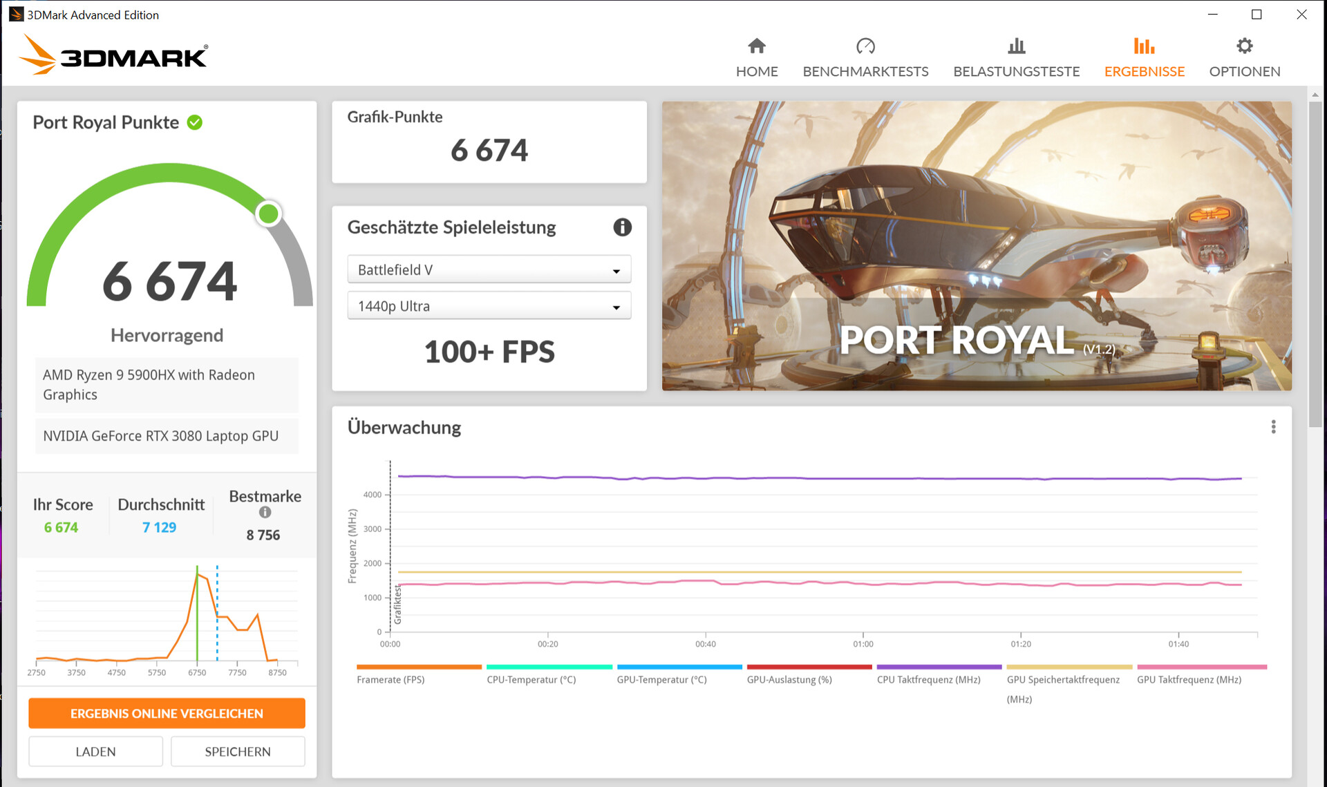Expand the 1440p Ultra resolution dropdown
This screenshot has height=787, width=1327.
pyautogui.click(x=489, y=306)
